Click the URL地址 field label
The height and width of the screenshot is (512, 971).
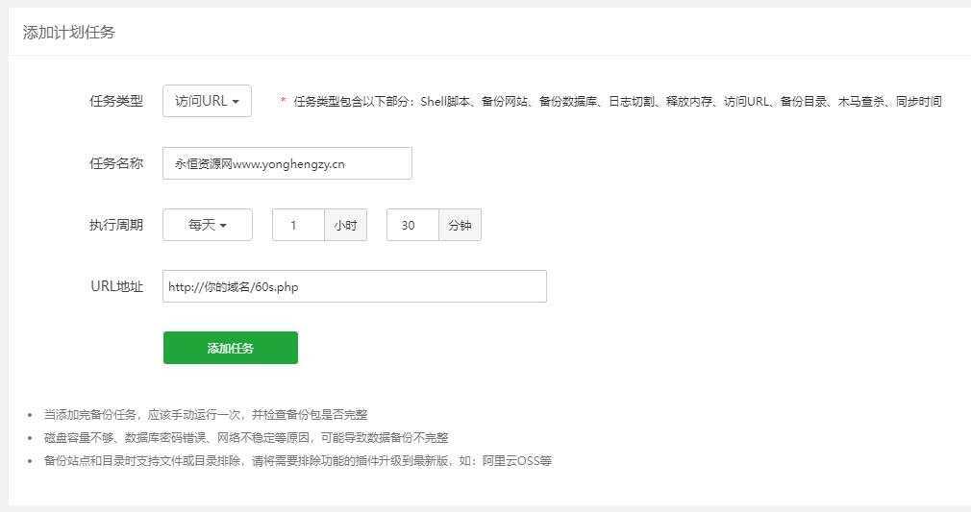point(116,286)
